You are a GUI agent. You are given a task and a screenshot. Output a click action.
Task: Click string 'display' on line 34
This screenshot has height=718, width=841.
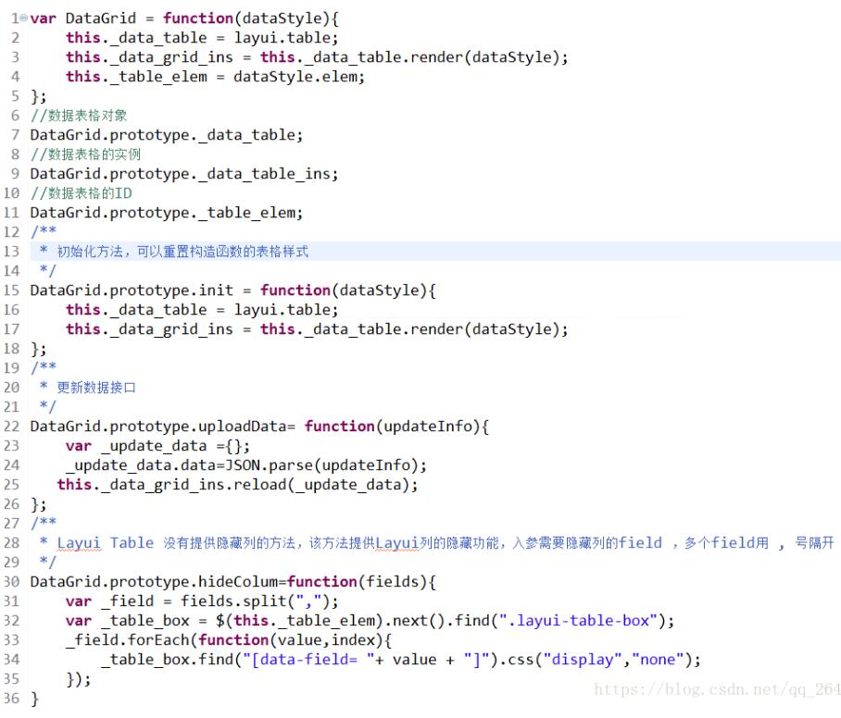pos(582,660)
